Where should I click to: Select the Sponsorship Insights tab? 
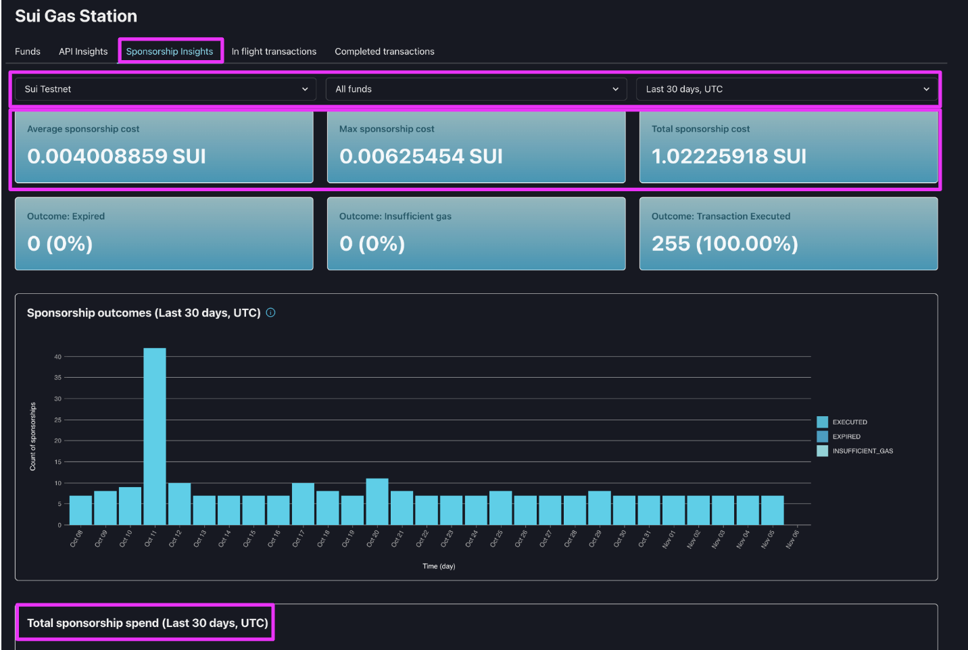[x=170, y=51]
